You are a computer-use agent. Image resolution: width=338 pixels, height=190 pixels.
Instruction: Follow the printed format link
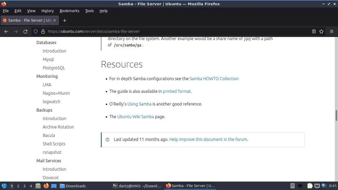coord(177,91)
